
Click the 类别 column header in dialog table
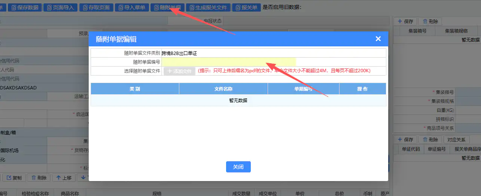pyautogui.click(x=135, y=89)
